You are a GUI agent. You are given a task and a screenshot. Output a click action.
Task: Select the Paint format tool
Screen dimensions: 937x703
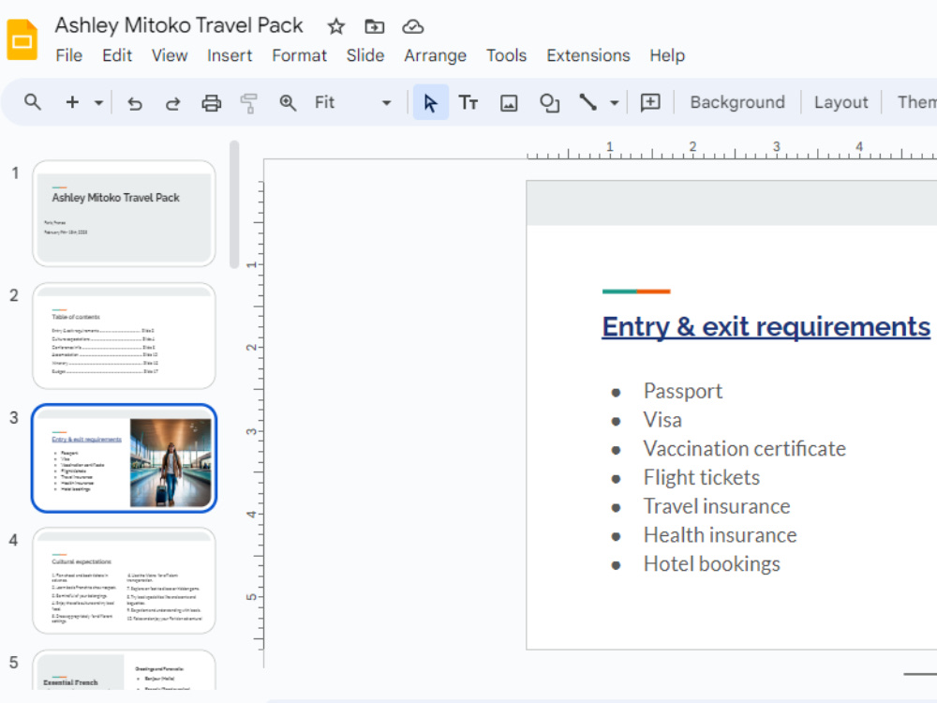[248, 103]
